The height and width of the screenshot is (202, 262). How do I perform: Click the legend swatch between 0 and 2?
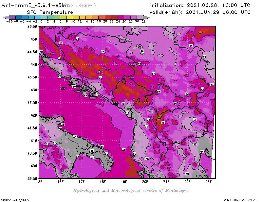[x=44, y=18]
